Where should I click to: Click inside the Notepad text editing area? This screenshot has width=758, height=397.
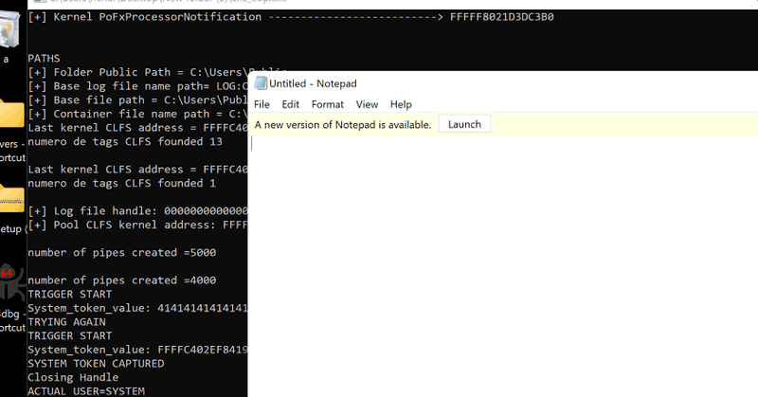[503, 266]
